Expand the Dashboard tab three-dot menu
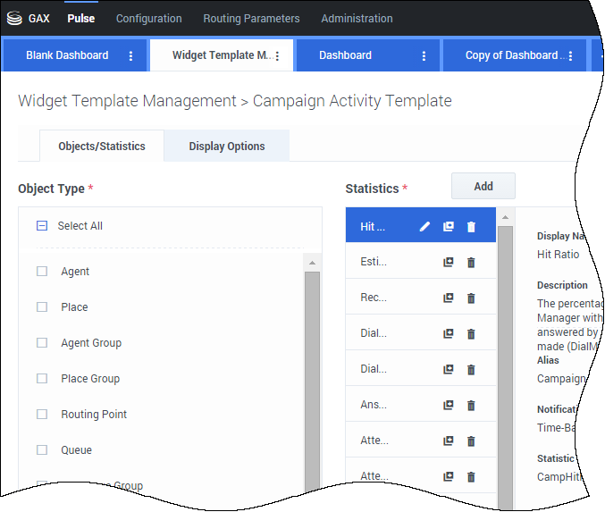The width and height of the screenshot is (605, 512). coord(424,55)
